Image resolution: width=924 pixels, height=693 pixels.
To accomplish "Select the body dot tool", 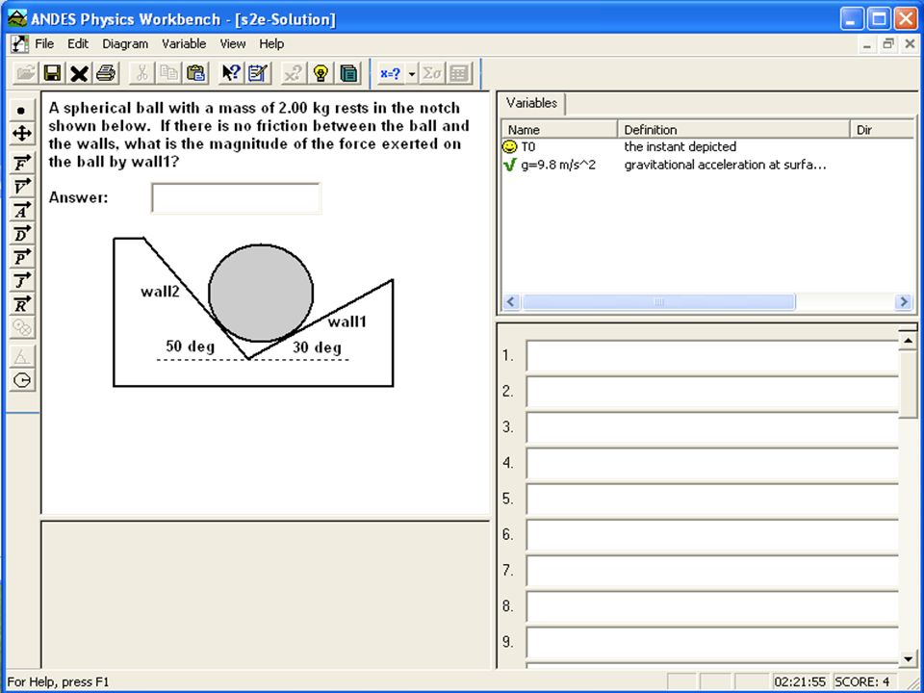I will 22,110.
